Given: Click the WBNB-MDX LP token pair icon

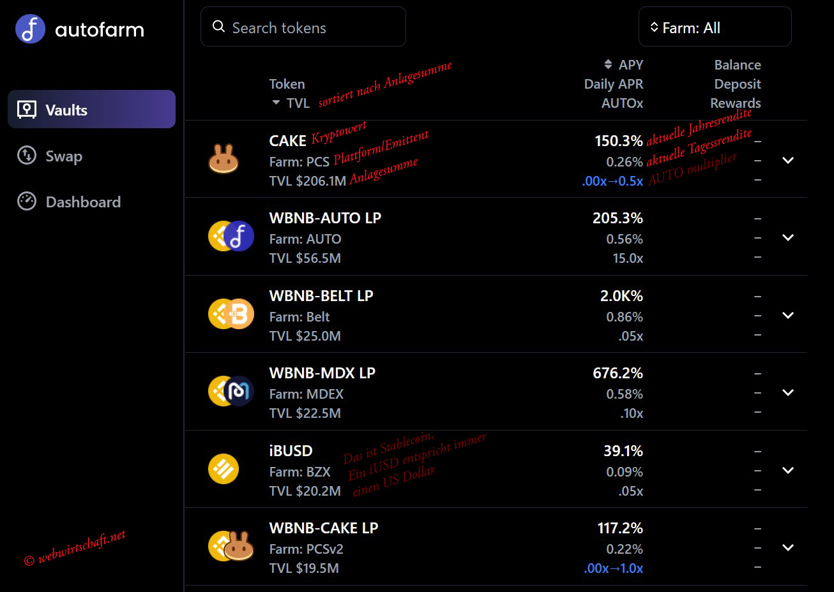Looking at the screenshot, I should 231,391.
